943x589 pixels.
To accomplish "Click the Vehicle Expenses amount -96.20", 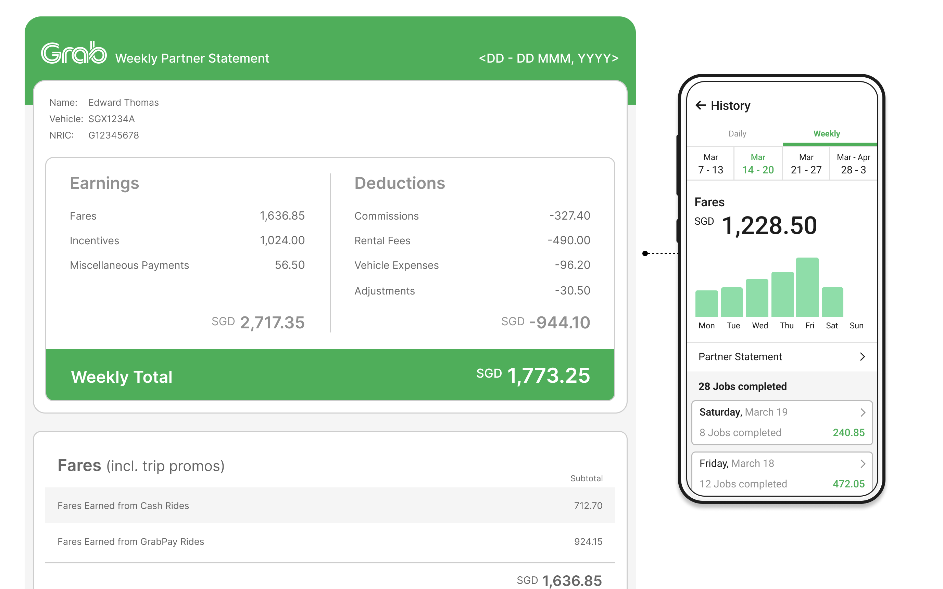I will click(x=573, y=265).
